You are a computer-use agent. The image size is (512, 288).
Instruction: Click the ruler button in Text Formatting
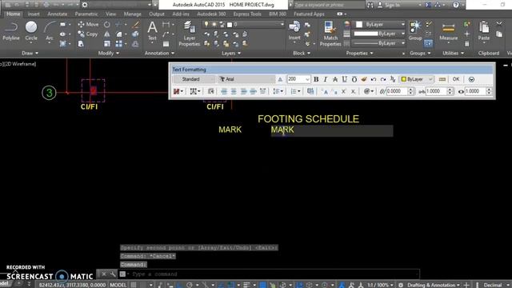pos(442,79)
